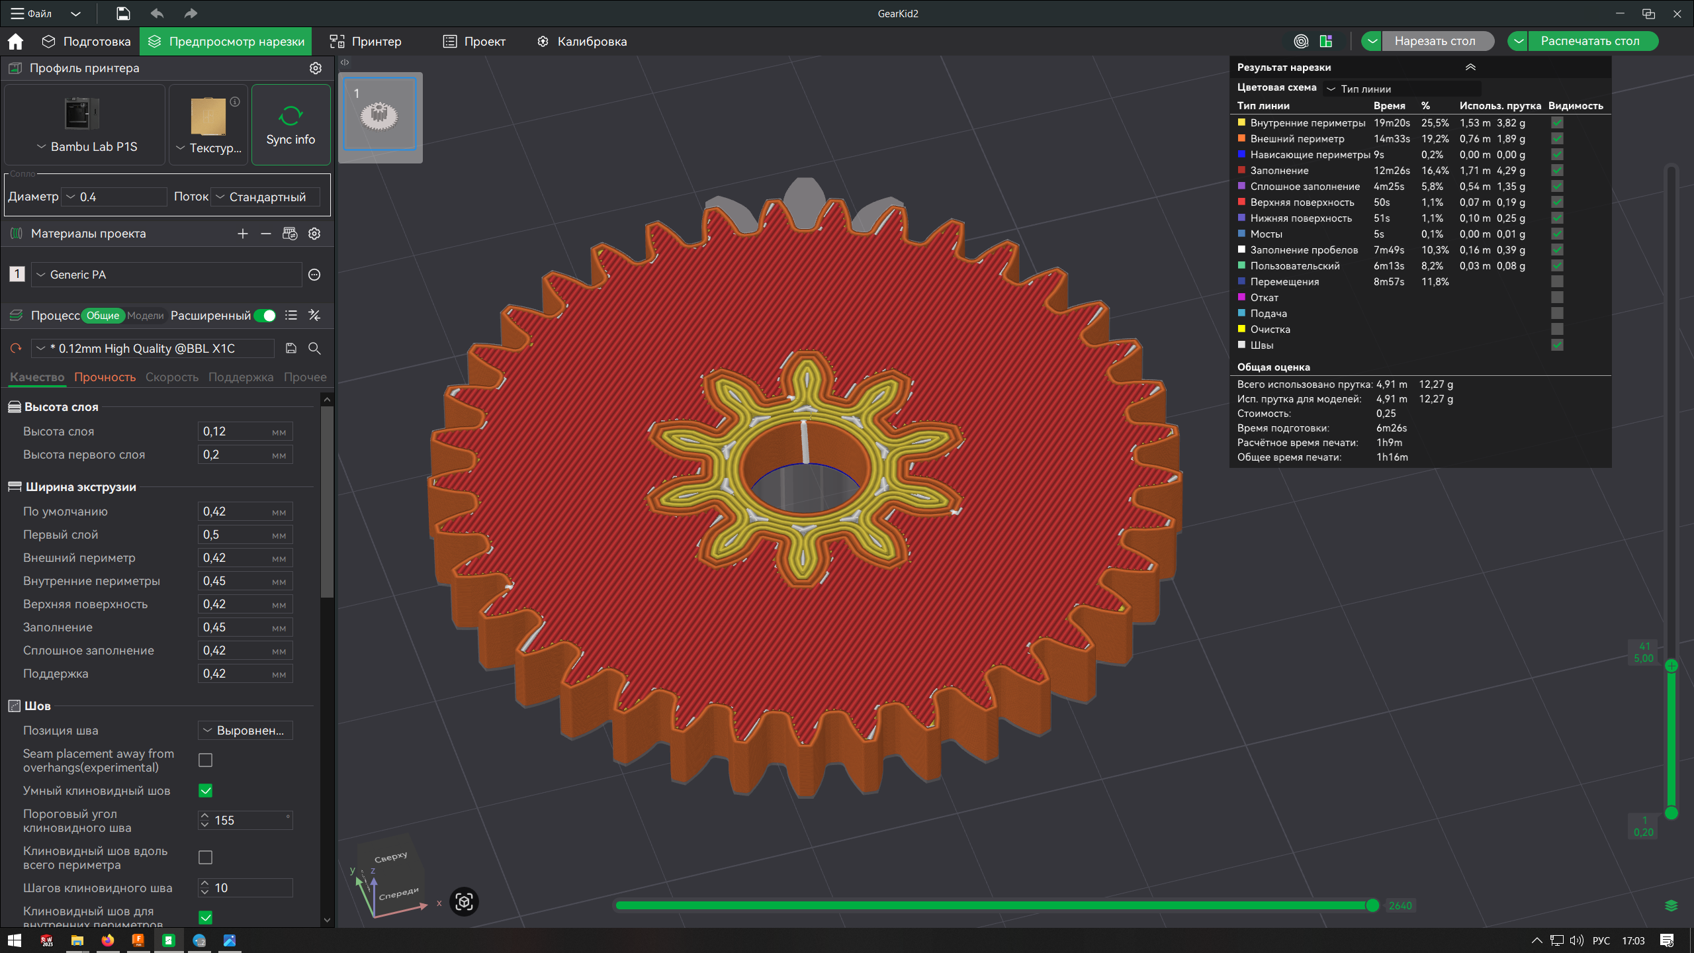Toggle the Расширенный advanced mode switch
1694x953 pixels.
[265, 316]
